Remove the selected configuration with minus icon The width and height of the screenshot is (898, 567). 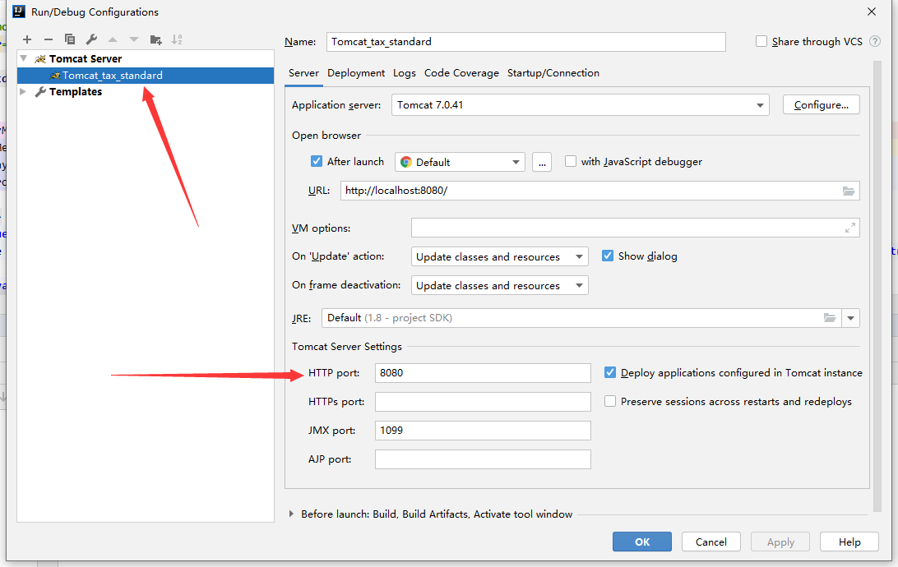pyautogui.click(x=48, y=39)
